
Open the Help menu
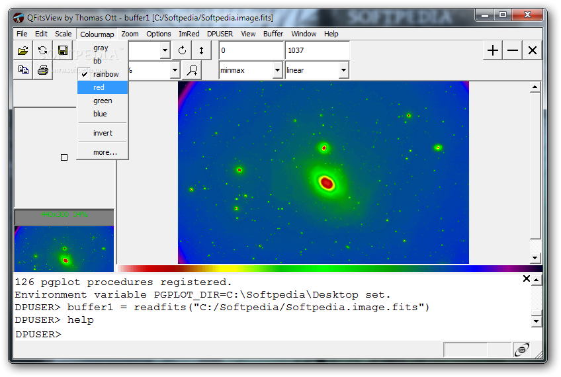click(x=331, y=34)
